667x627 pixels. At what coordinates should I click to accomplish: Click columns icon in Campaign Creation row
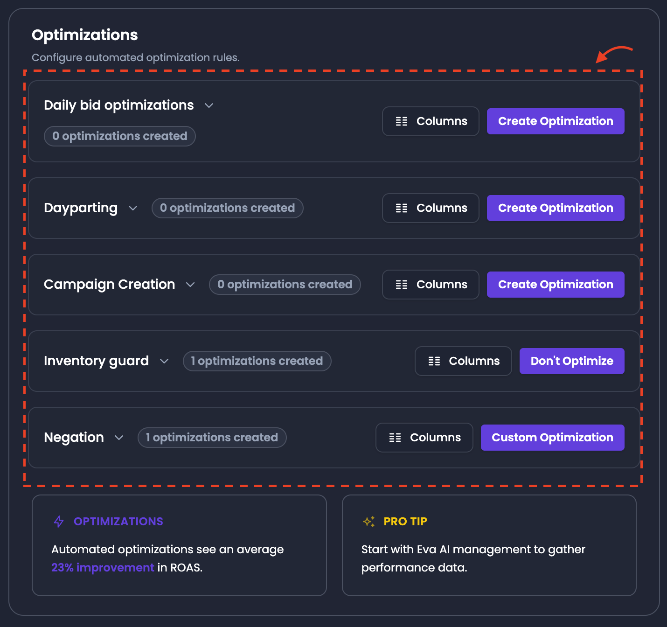click(402, 285)
